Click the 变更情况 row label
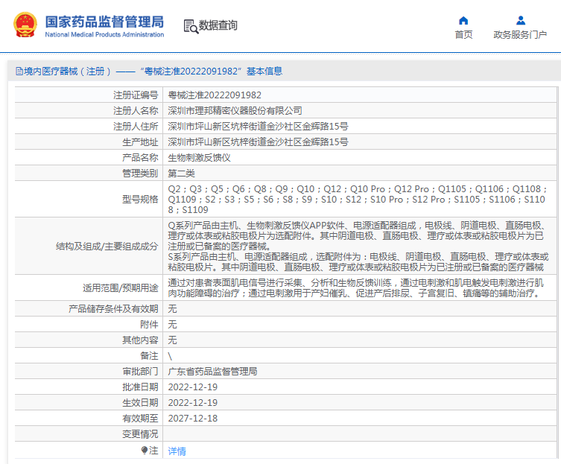The width and height of the screenshot is (561, 464). 140,434
